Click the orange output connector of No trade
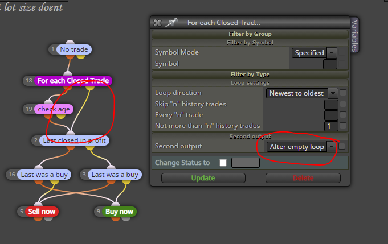The image size is (388, 244). click(70, 56)
